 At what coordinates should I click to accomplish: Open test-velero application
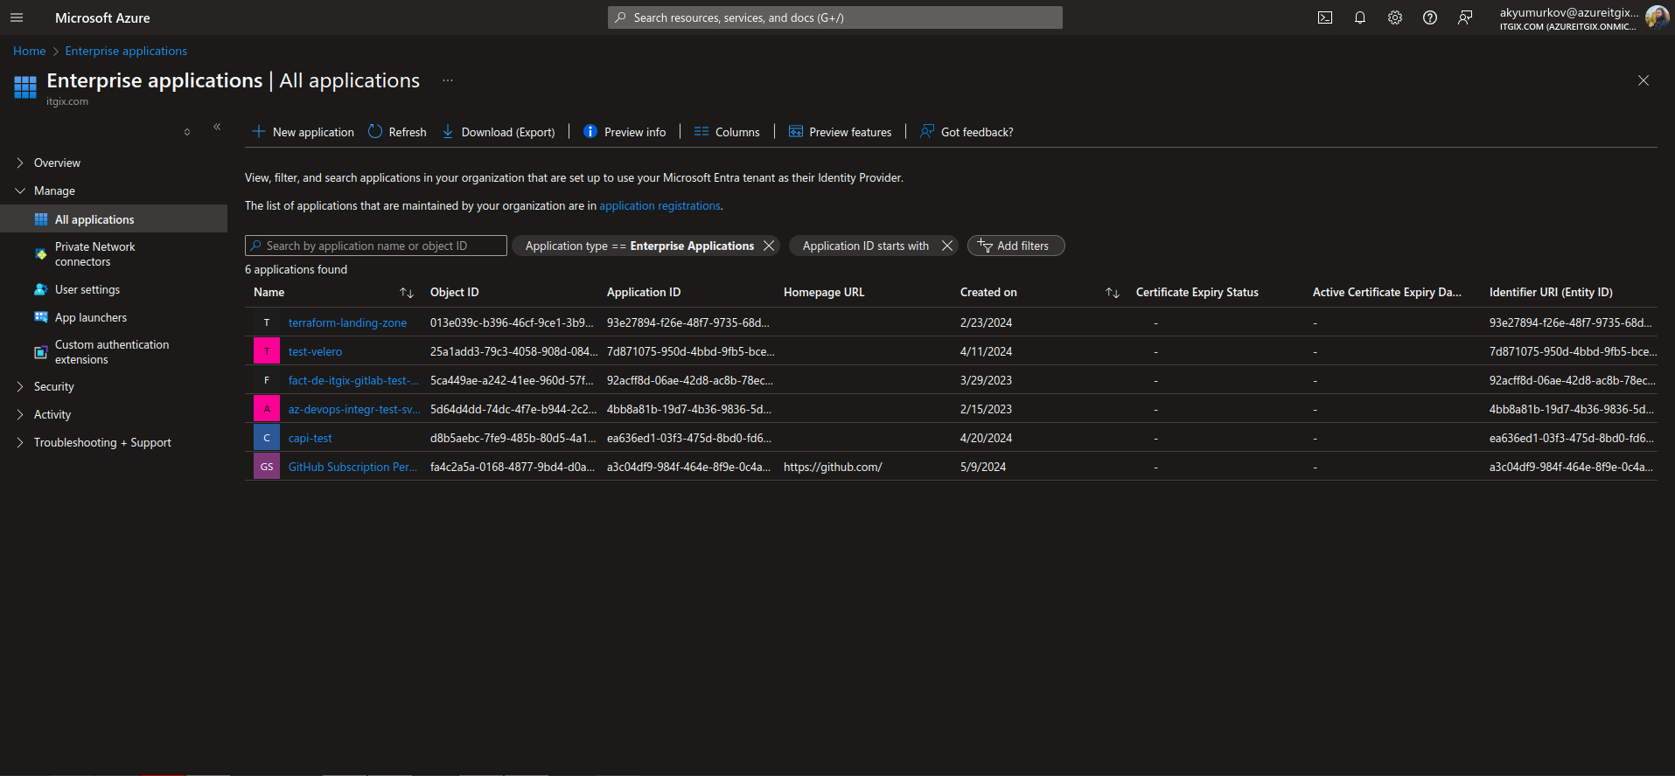click(315, 351)
